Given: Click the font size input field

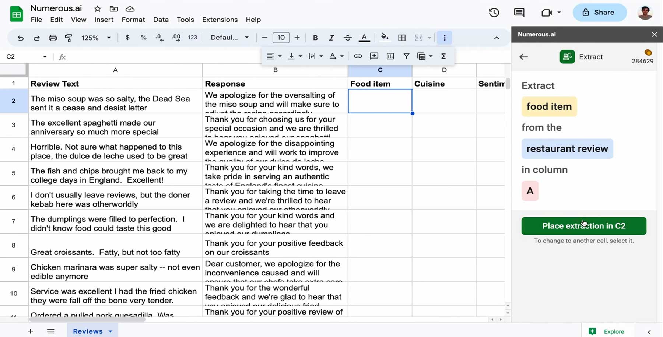Looking at the screenshot, I should pos(281,38).
